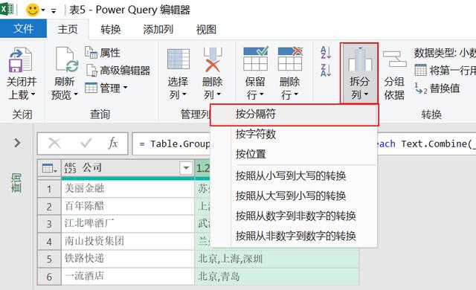
Task: Switch to the Add Column (添加列) tab
Action: point(158,29)
